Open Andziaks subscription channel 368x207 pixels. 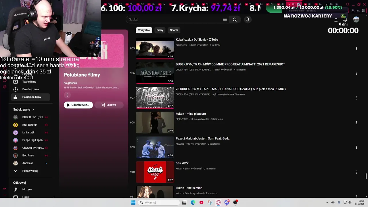(30, 163)
